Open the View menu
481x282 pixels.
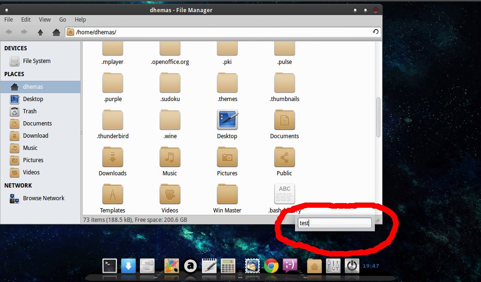(x=45, y=20)
